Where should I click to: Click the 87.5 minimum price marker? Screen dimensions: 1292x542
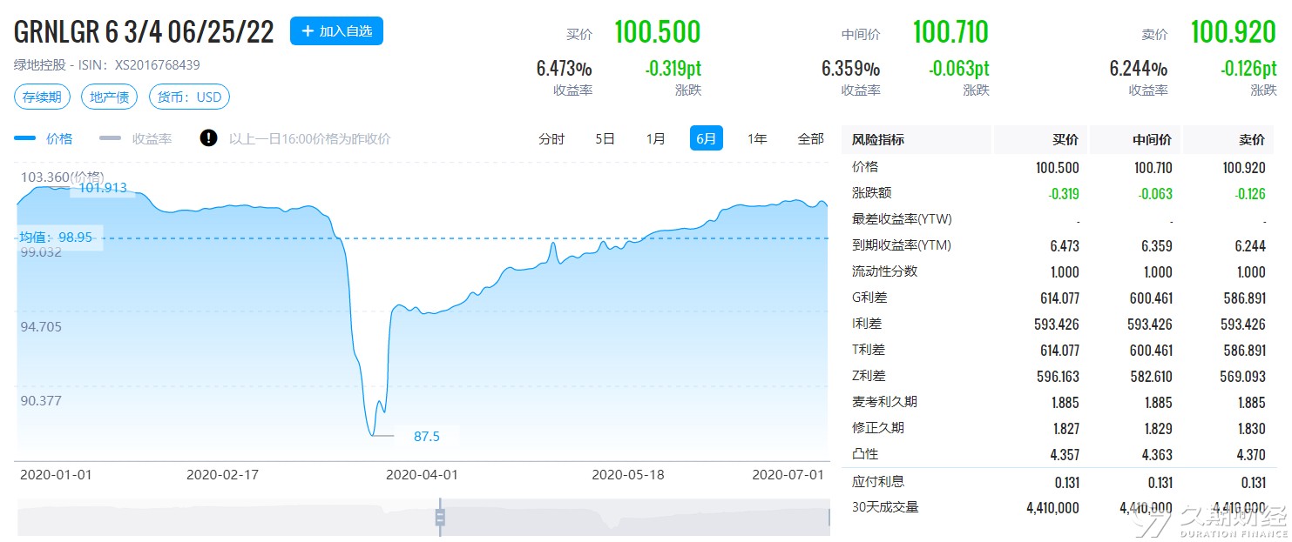tap(426, 436)
